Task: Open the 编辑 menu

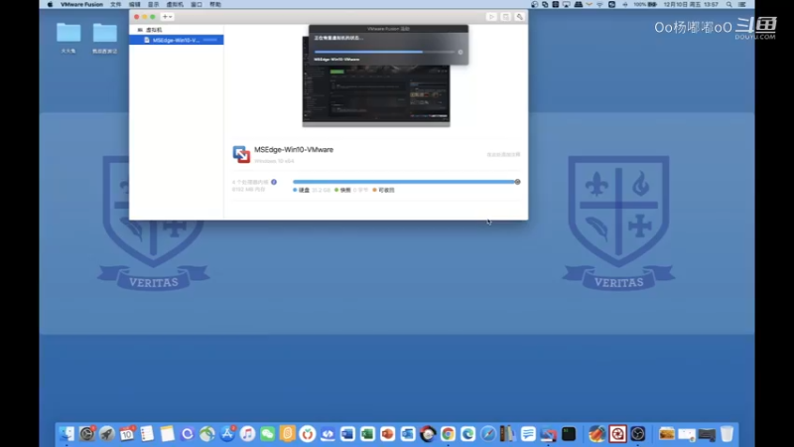Action: [135, 5]
